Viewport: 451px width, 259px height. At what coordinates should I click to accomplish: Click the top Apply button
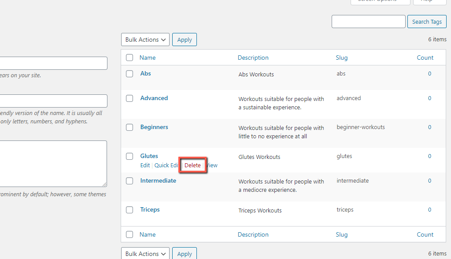pos(185,40)
